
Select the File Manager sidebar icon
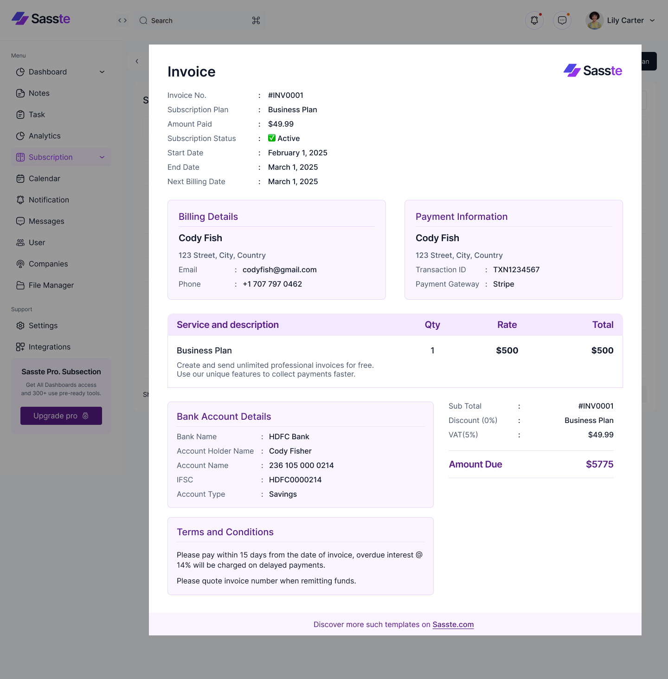20,285
